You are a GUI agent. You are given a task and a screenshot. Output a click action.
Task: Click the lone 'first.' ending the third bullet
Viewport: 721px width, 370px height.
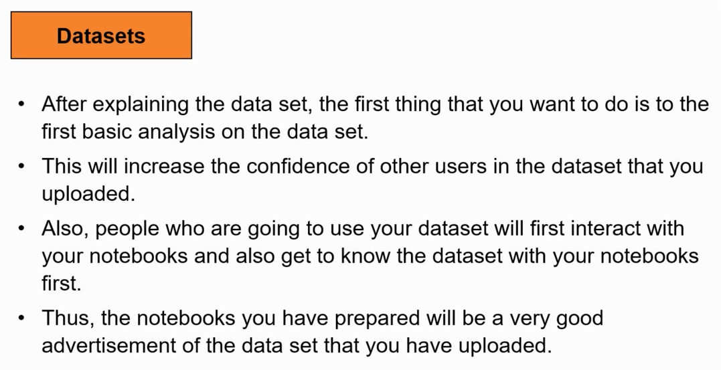point(61,283)
